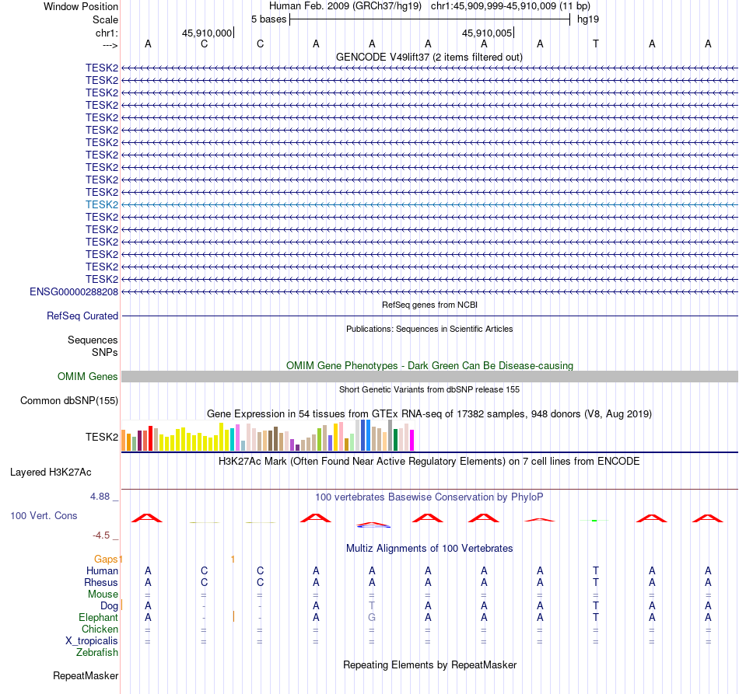Viewport: 739px width, 694px height.
Task: Click the GTEx TESK2 expression bar chart
Action: 268,435
